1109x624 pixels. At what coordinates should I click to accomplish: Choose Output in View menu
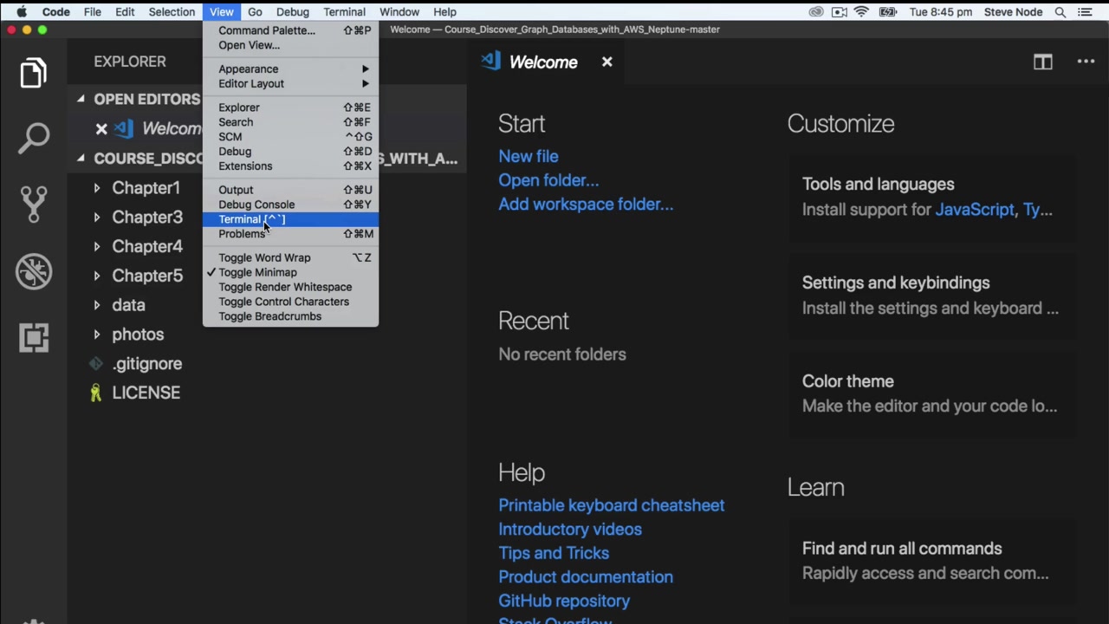pyautogui.click(x=290, y=190)
